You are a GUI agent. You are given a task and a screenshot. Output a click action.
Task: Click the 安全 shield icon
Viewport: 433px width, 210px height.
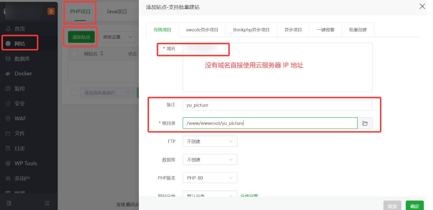(x=8, y=104)
